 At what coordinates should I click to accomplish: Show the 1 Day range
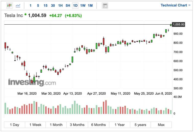pyautogui.click(x=15, y=125)
